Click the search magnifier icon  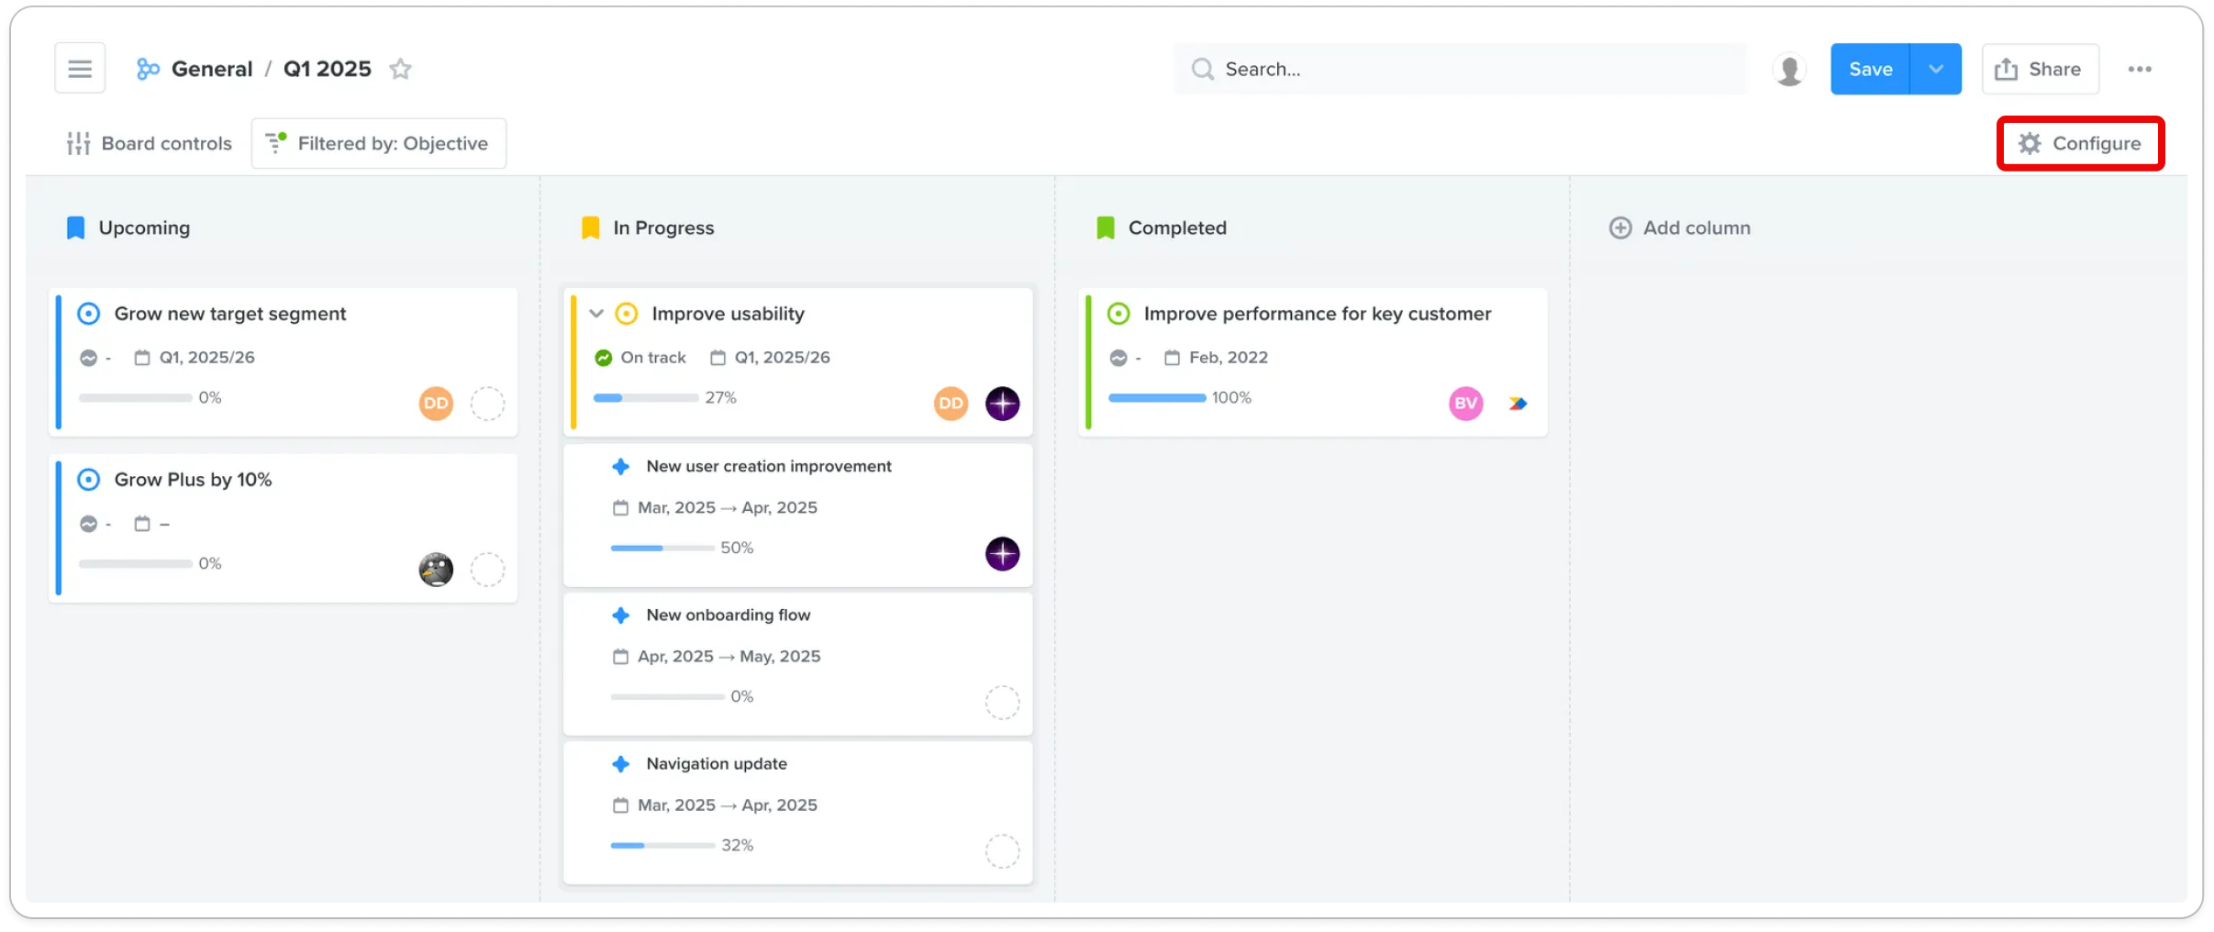[1202, 69]
